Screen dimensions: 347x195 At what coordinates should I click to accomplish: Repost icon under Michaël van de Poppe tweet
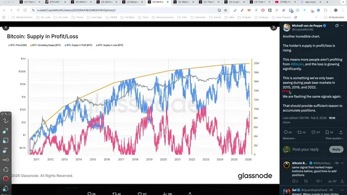pos(299,132)
